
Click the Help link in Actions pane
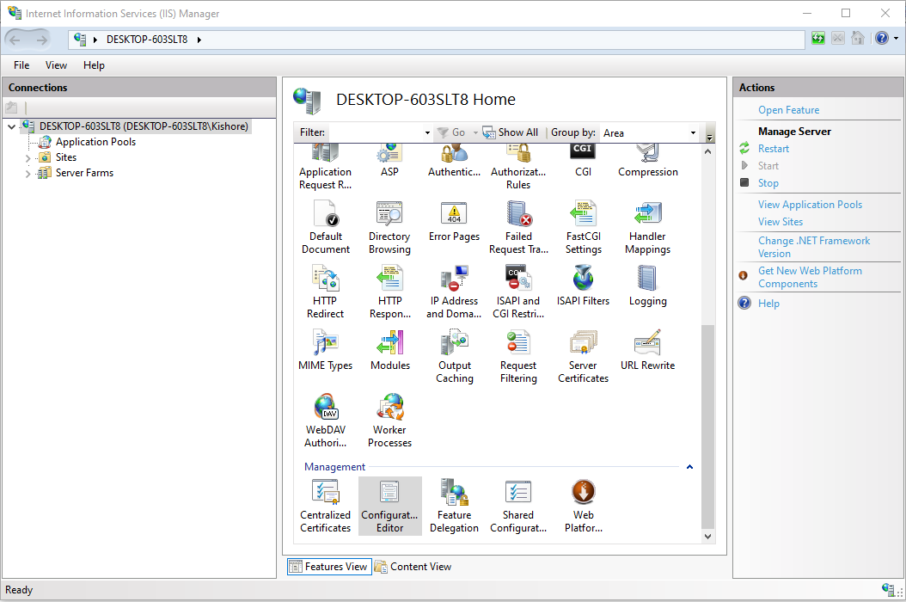[768, 304]
